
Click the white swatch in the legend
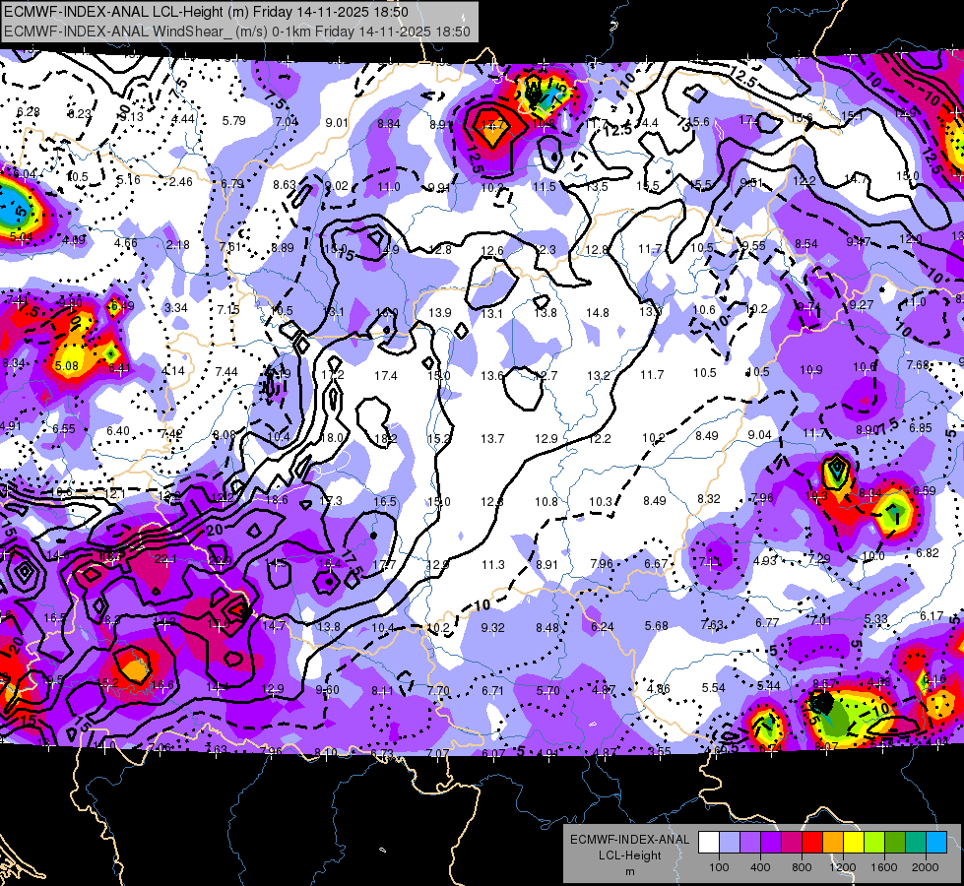709,842
